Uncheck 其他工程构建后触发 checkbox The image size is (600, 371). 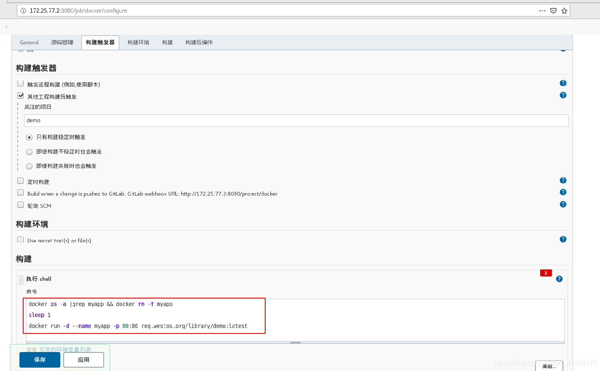pyautogui.click(x=20, y=96)
